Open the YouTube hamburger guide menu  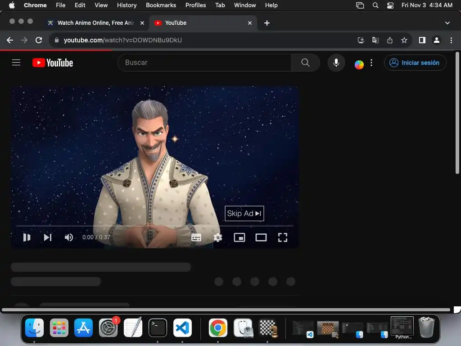(x=16, y=63)
